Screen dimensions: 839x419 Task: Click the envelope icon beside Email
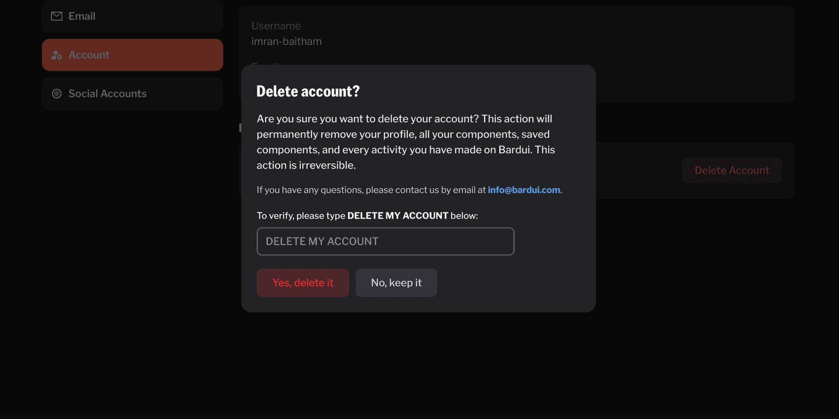[x=57, y=16]
